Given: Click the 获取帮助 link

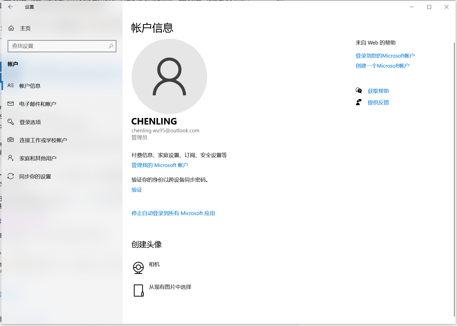Looking at the screenshot, I should pos(378,91).
